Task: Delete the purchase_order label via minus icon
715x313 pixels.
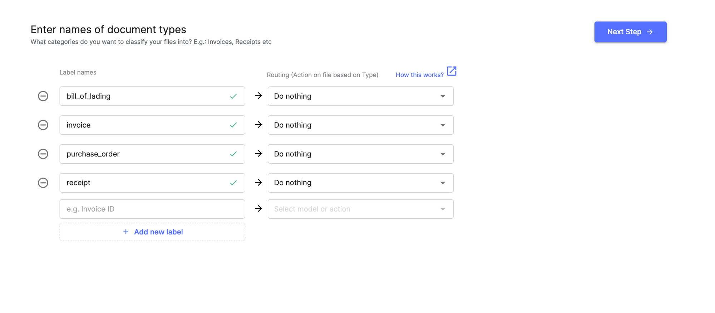Action: [43, 154]
